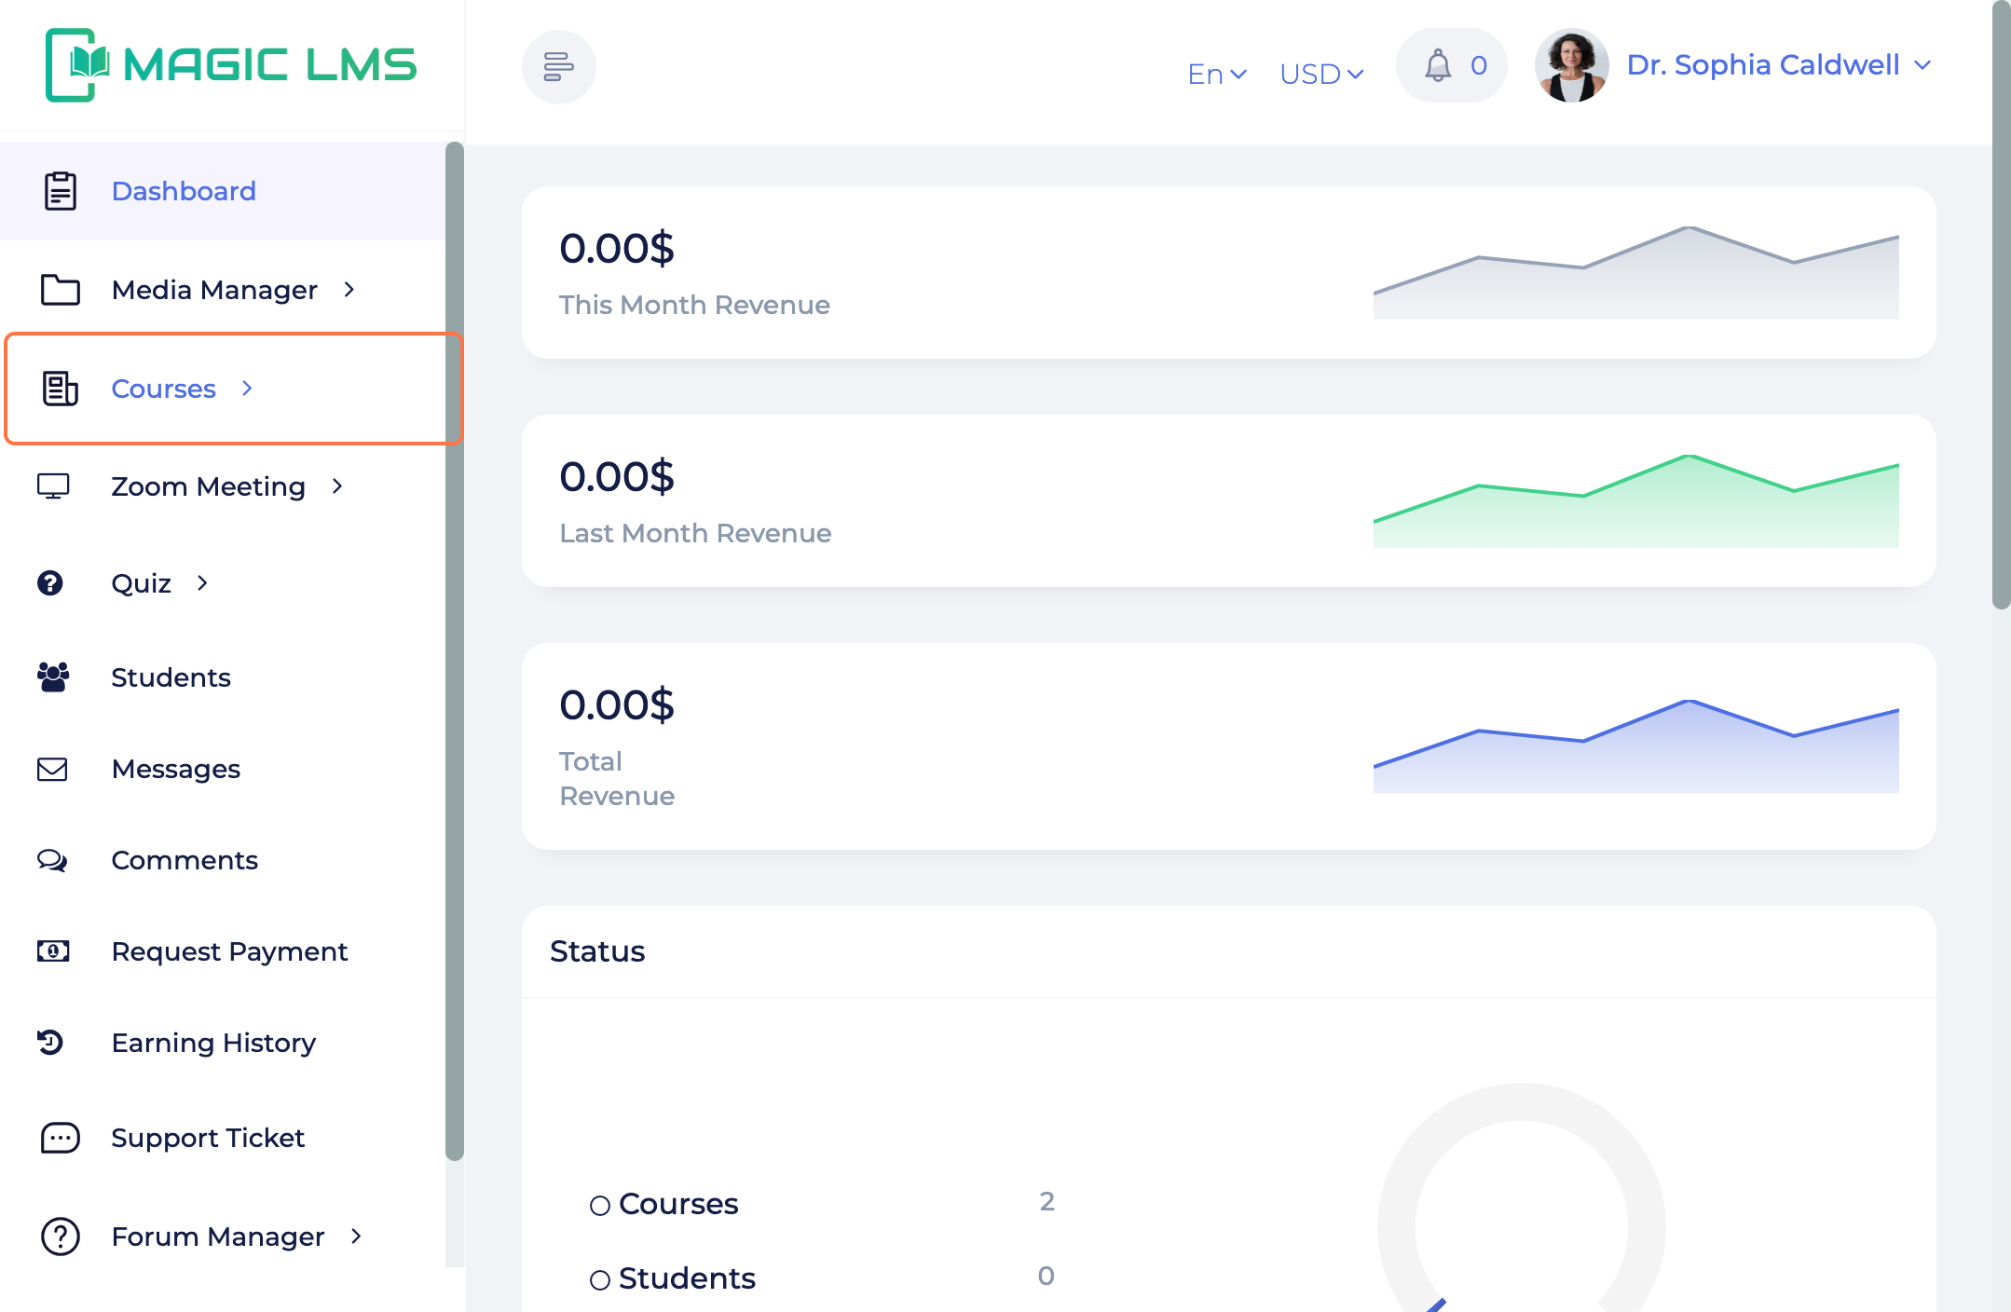Click the Comments bubble icon

(52, 860)
